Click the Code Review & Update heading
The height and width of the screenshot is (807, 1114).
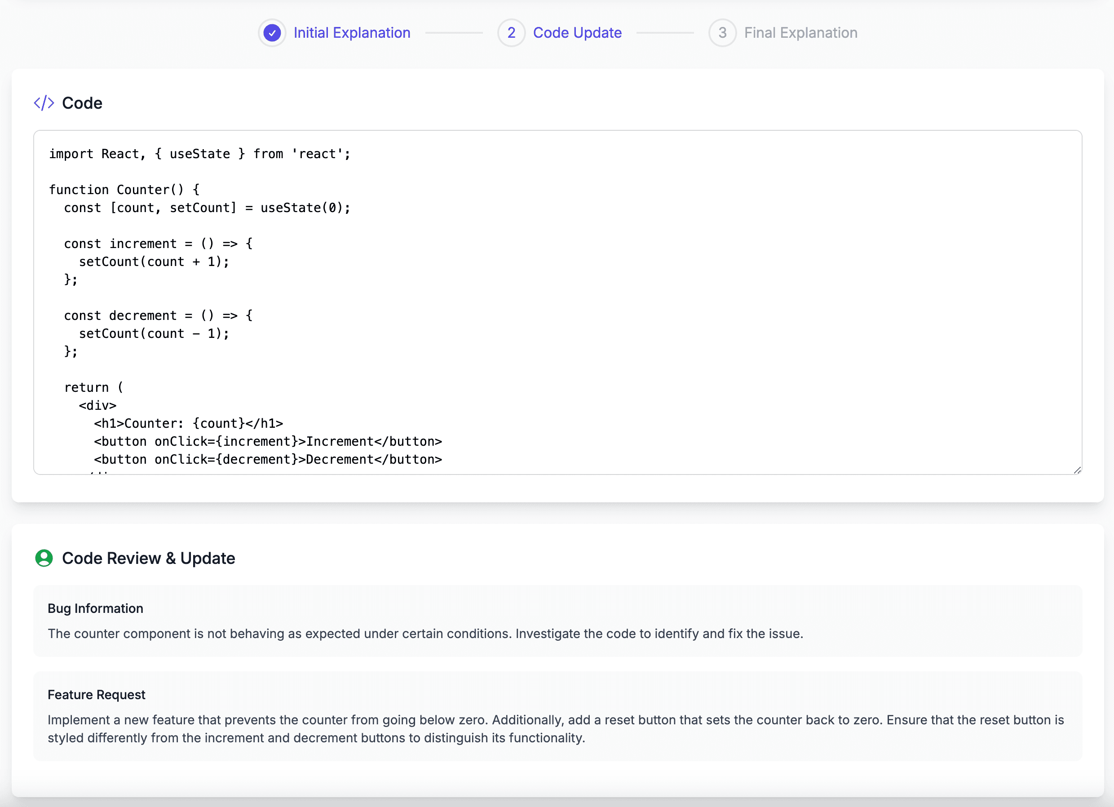(x=148, y=559)
